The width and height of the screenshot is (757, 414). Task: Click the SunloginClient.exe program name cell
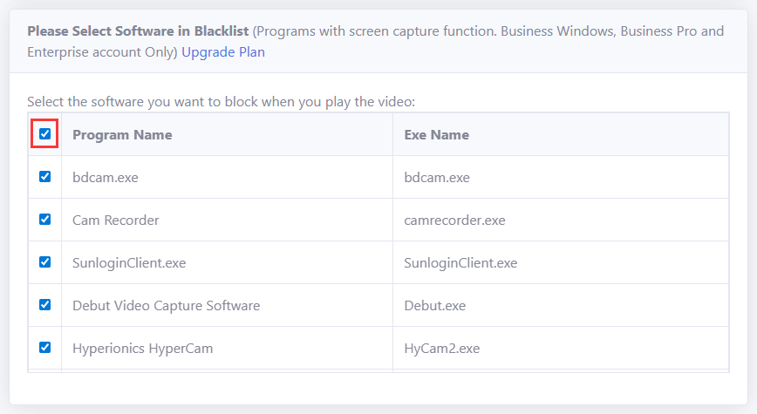129,263
